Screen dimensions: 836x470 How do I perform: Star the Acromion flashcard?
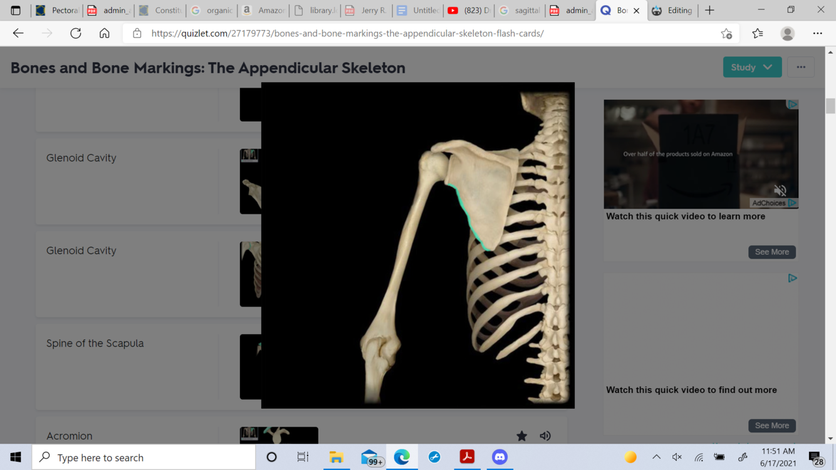click(x=521, y=436)
